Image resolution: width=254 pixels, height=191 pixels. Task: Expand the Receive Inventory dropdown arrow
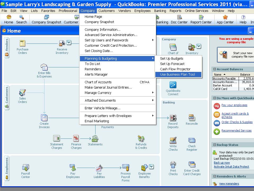(69, 42)
